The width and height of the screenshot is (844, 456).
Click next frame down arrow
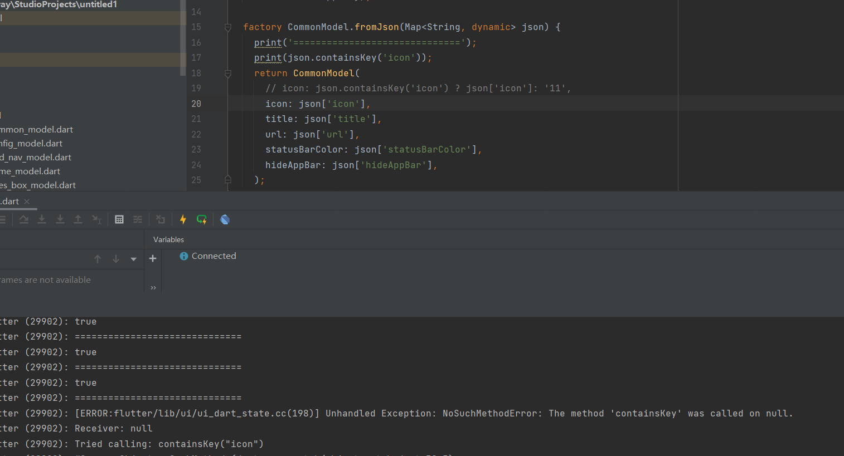click(x=116, y=259)
